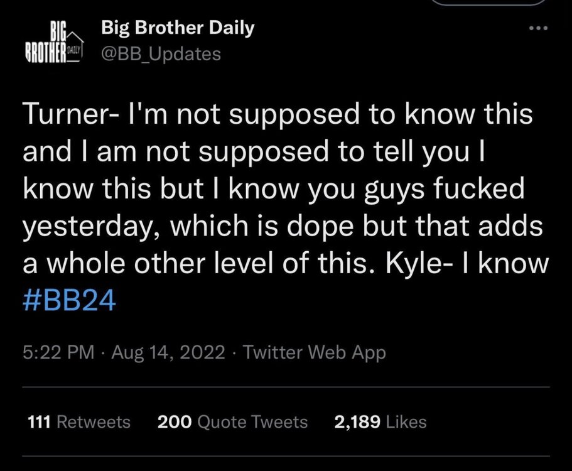Click the DAILY badge in the logo
This screenshot has width=572, height=471.
pos(74,49)
